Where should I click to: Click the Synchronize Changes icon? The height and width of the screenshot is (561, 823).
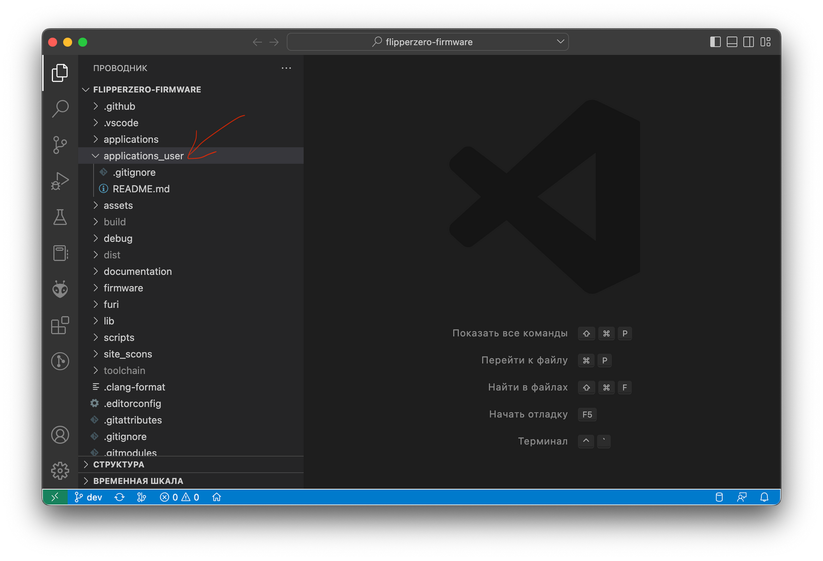119,497
